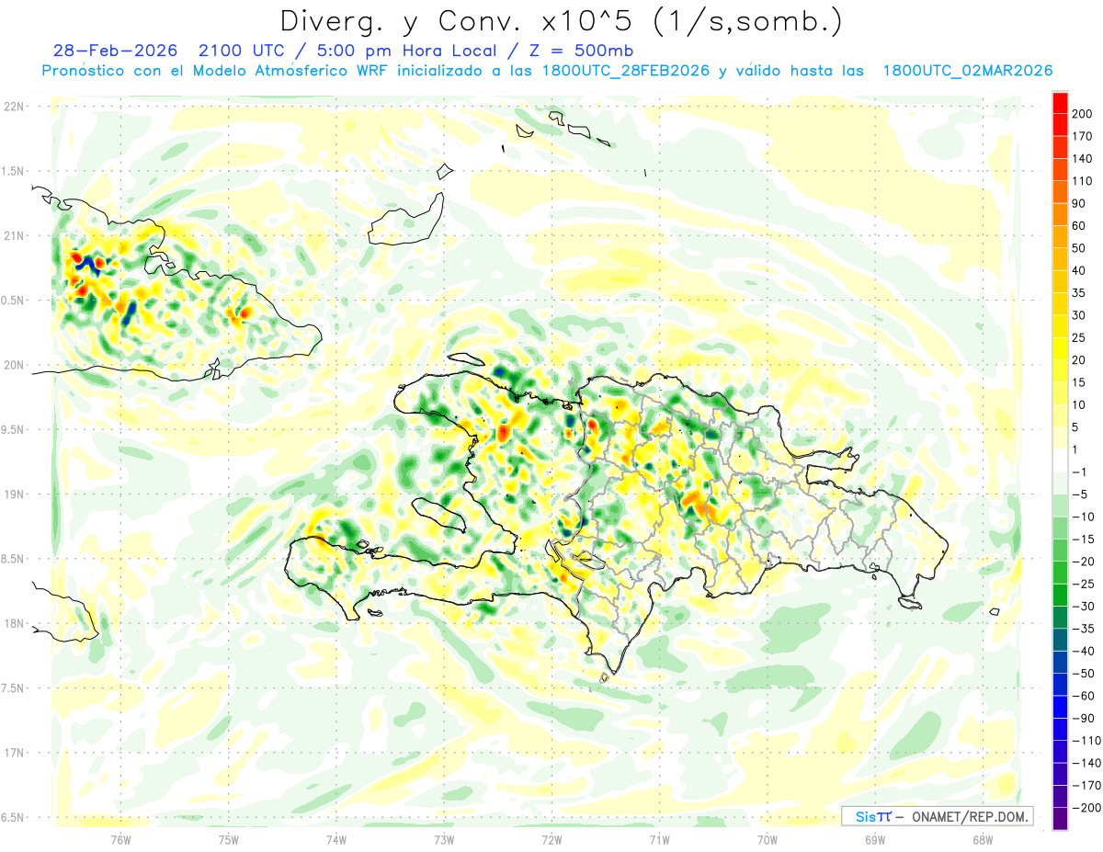
Task: Click the '-200' color scale value
Action: [1085, 808]
